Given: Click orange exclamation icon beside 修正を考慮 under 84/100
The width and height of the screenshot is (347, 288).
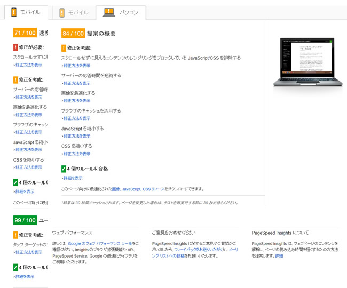Looking at the screenshot, I should tap(64, 48).
